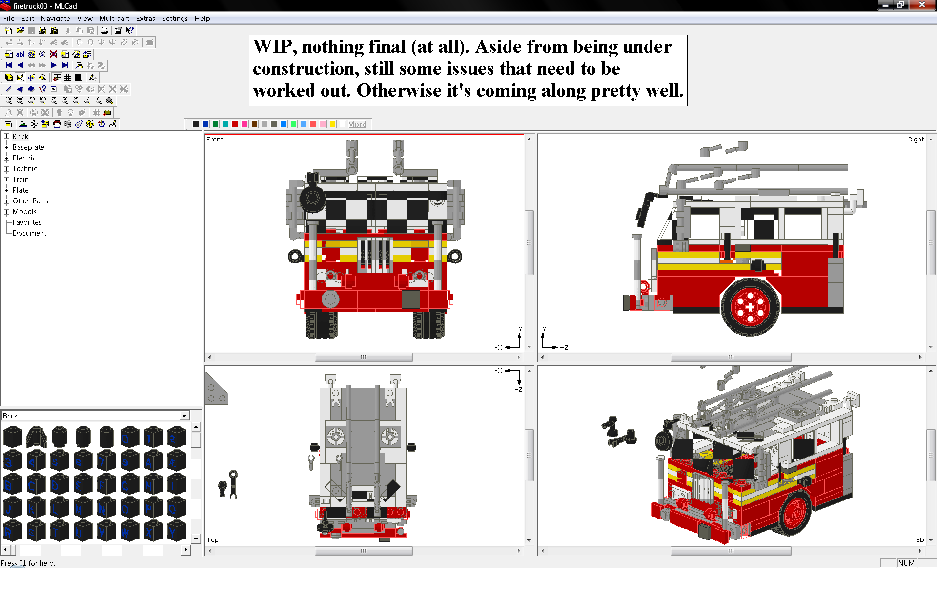937x599 pixels.
Task: Click the Open file folder icon
Action: [x=20, y=30]
